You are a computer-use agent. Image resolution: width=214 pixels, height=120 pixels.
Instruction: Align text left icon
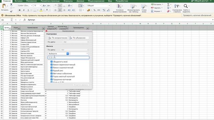click(56, 10)
